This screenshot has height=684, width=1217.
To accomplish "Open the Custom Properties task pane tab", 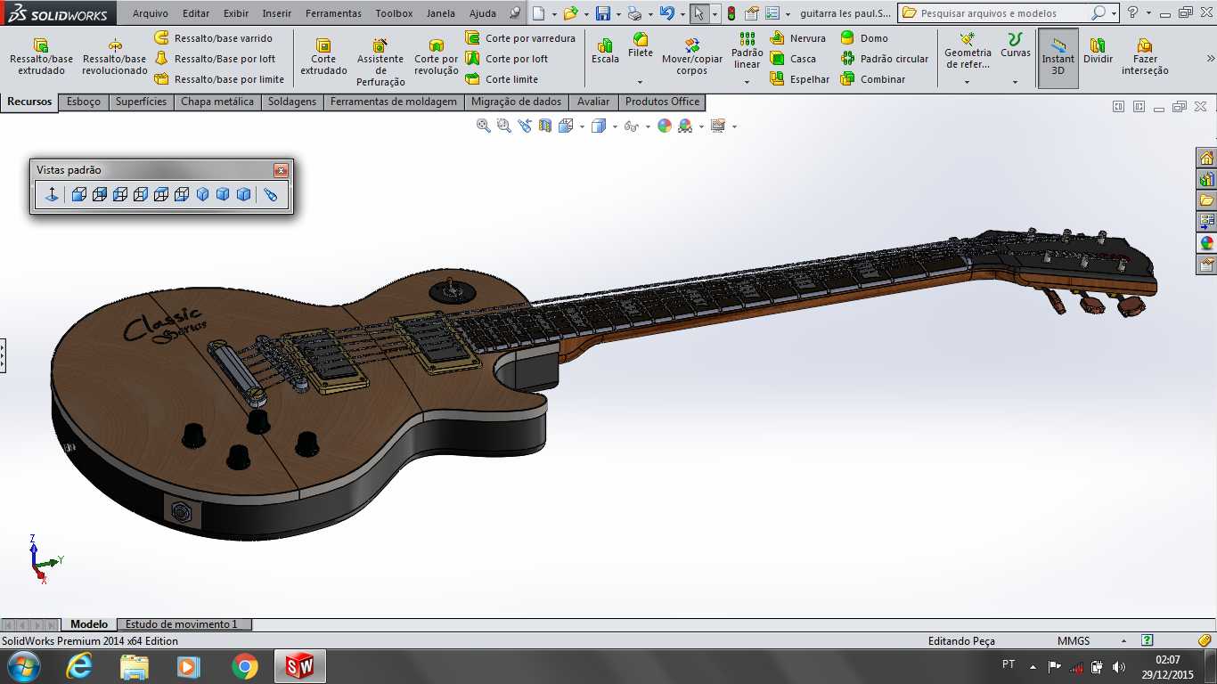I will coord(1206,265).
